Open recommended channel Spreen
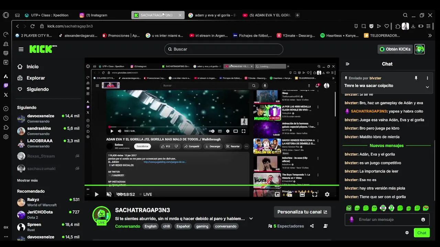Image resolution: width=440 pixels, height=247 pixels. 48,227
